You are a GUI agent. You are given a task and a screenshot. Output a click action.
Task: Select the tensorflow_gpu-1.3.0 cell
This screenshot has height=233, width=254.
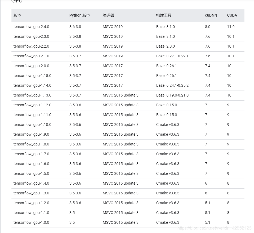31,193
